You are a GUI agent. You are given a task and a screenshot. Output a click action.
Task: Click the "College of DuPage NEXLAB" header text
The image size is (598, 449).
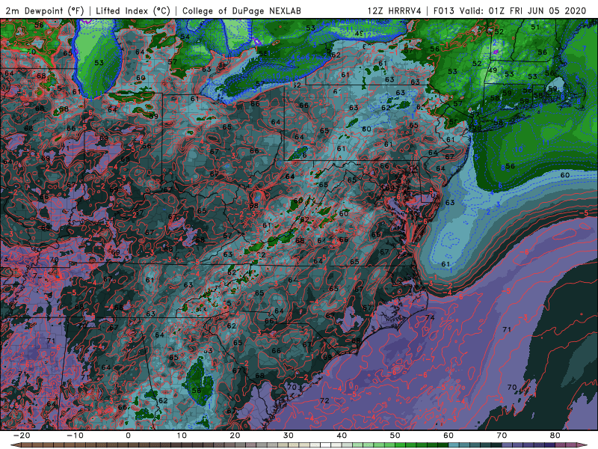tap(241, 10)
